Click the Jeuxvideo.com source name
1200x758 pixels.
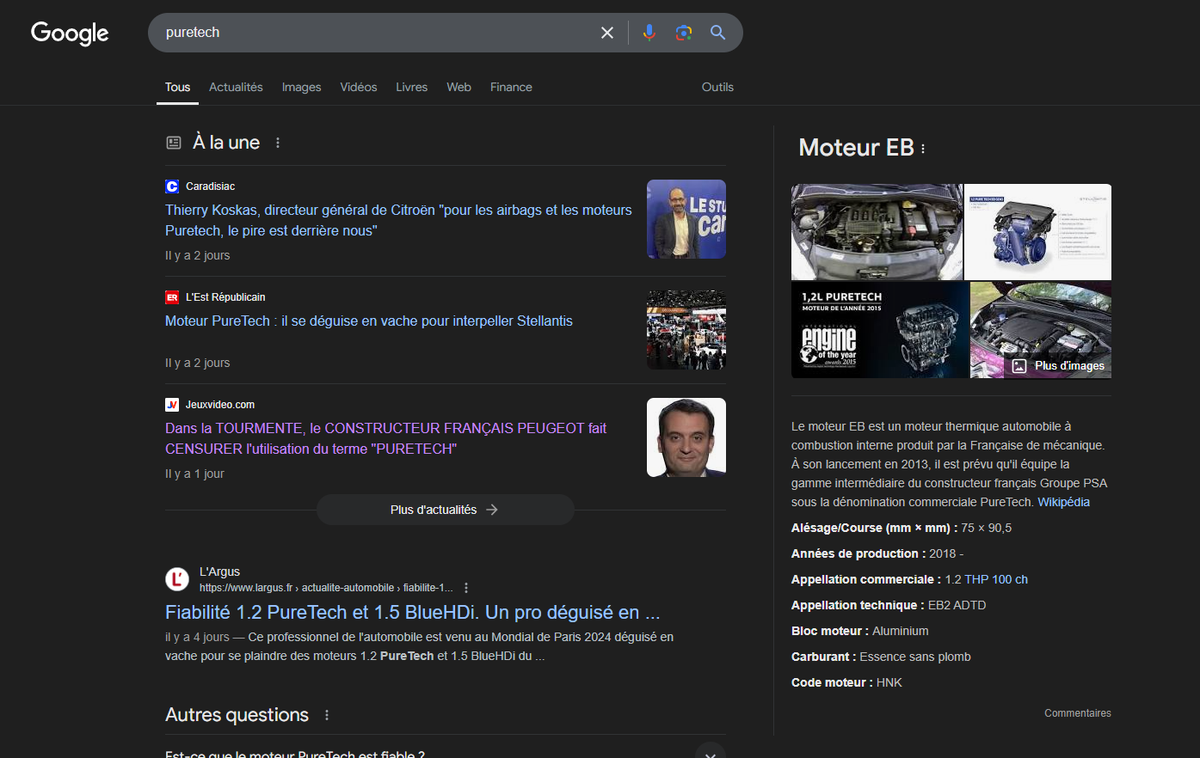(220, 405)
